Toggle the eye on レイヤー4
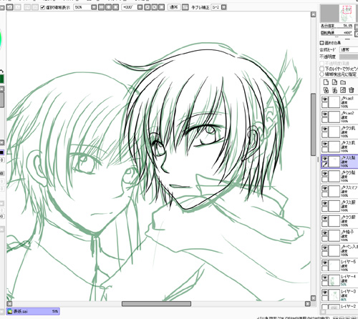Screen dimensions: 358x319 tap(324, 278)
